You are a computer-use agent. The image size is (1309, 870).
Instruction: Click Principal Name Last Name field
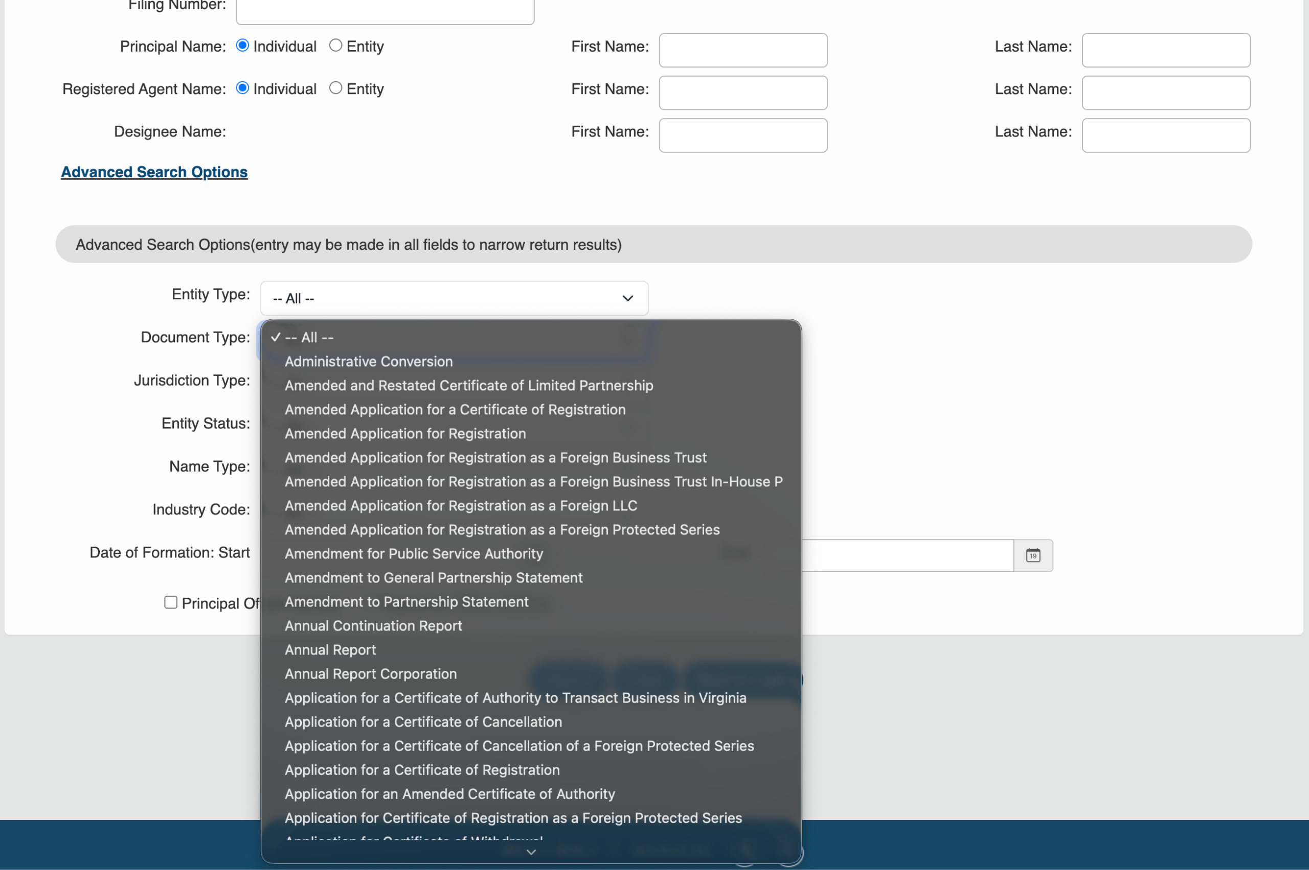click(x=1166, y=50)
